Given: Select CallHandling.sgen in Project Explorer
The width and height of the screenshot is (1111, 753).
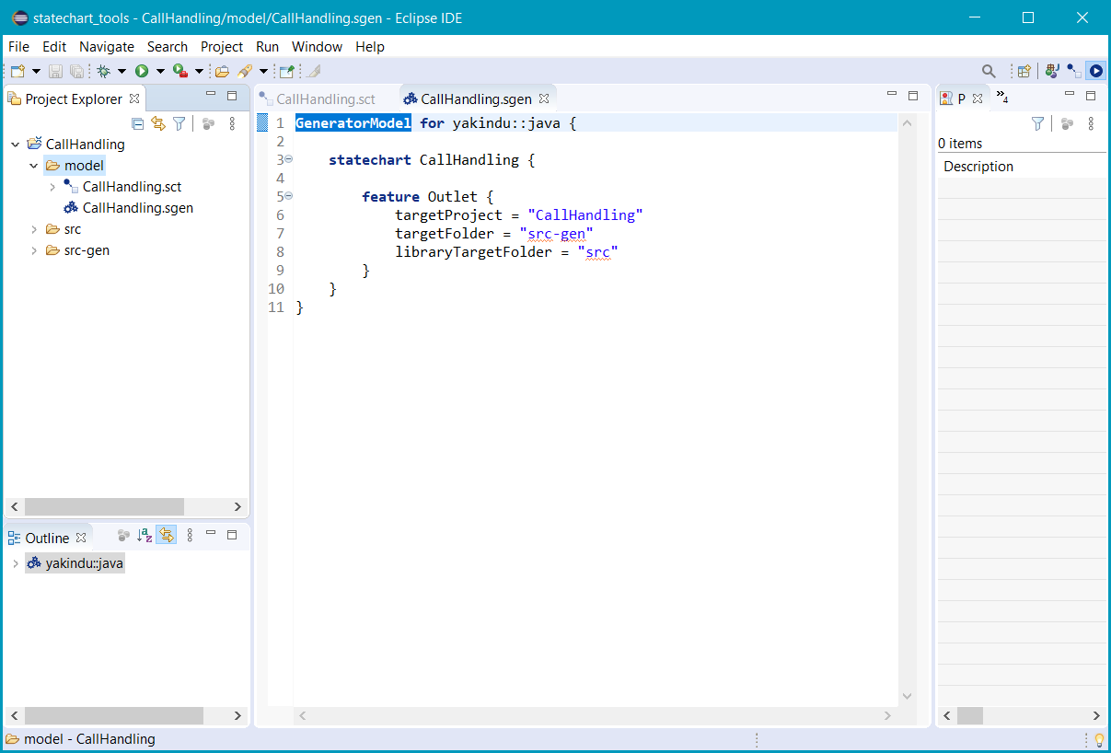Looking at the screenshot, I should 129,208.
